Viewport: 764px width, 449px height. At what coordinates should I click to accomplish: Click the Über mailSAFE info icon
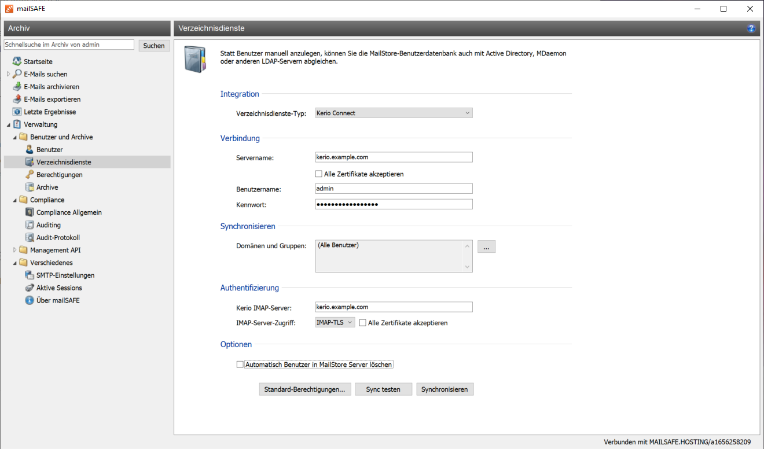[30, 300]
